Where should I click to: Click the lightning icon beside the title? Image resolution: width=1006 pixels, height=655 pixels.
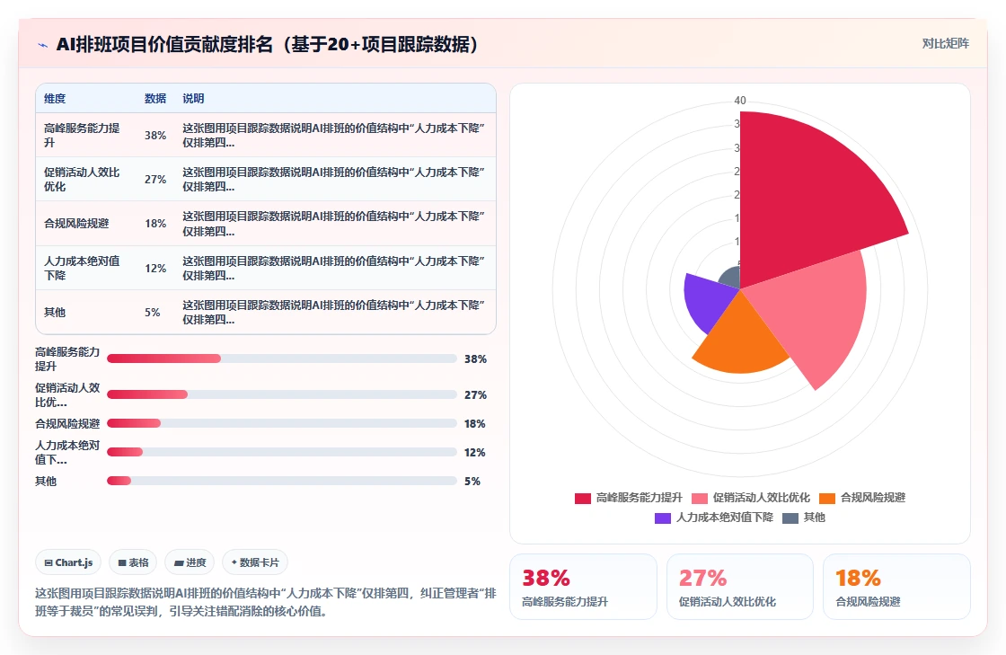43,45
